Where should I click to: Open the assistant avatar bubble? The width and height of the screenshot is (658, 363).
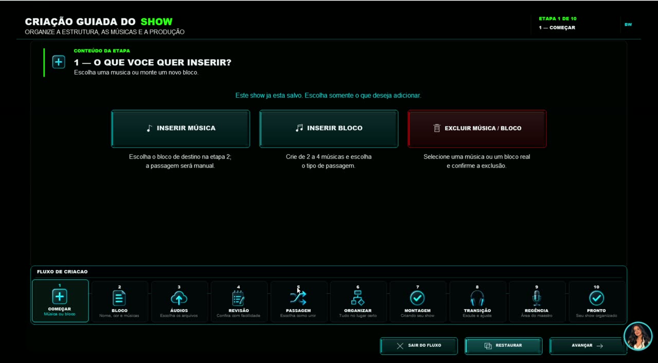coord(637,336)
